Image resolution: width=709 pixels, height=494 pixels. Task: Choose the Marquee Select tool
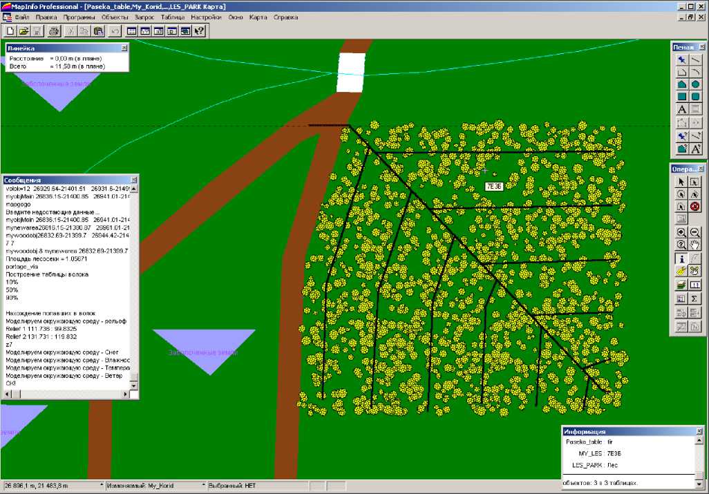click(x=694, y=182)
